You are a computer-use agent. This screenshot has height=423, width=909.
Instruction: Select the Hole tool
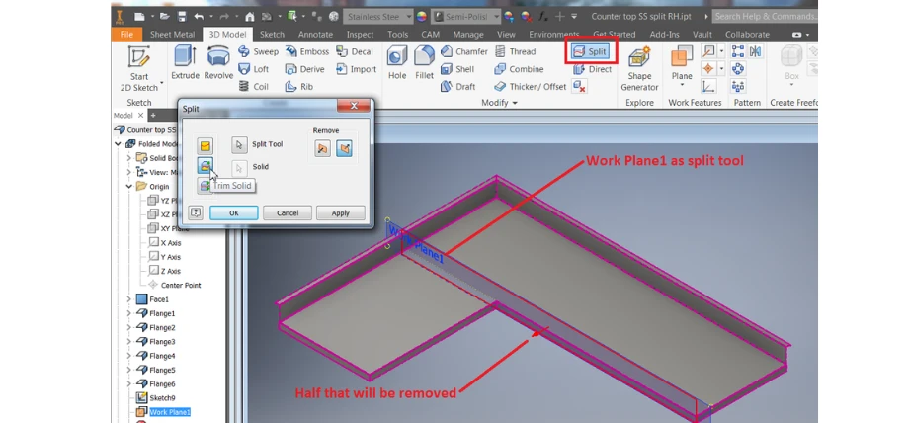pos(397,62)
